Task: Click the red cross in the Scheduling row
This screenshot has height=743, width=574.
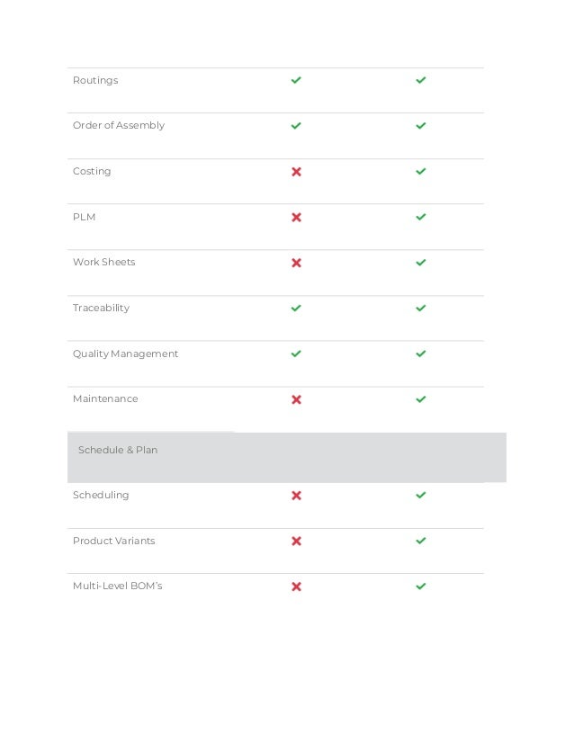Action: pos(296,496)
